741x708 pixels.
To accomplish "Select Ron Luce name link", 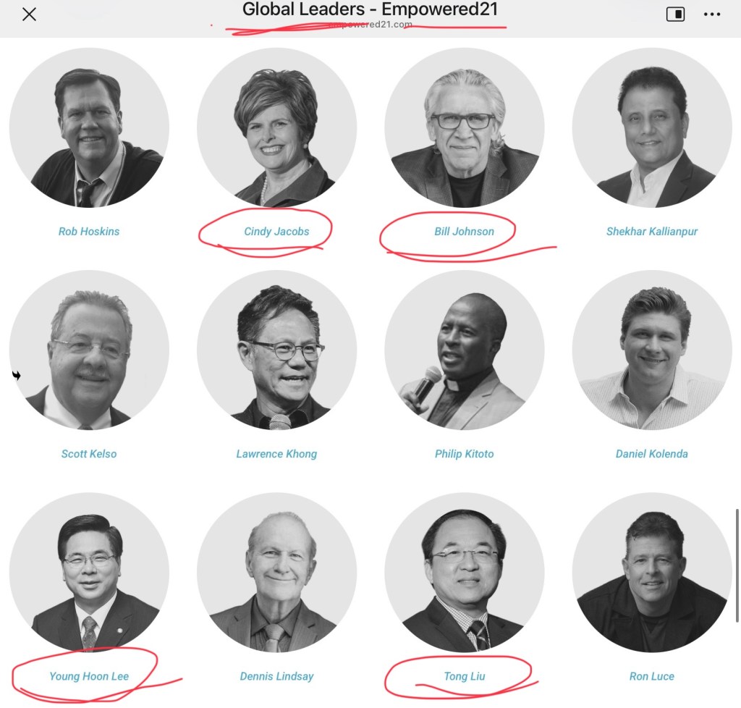I will click(x=652, y=676).
